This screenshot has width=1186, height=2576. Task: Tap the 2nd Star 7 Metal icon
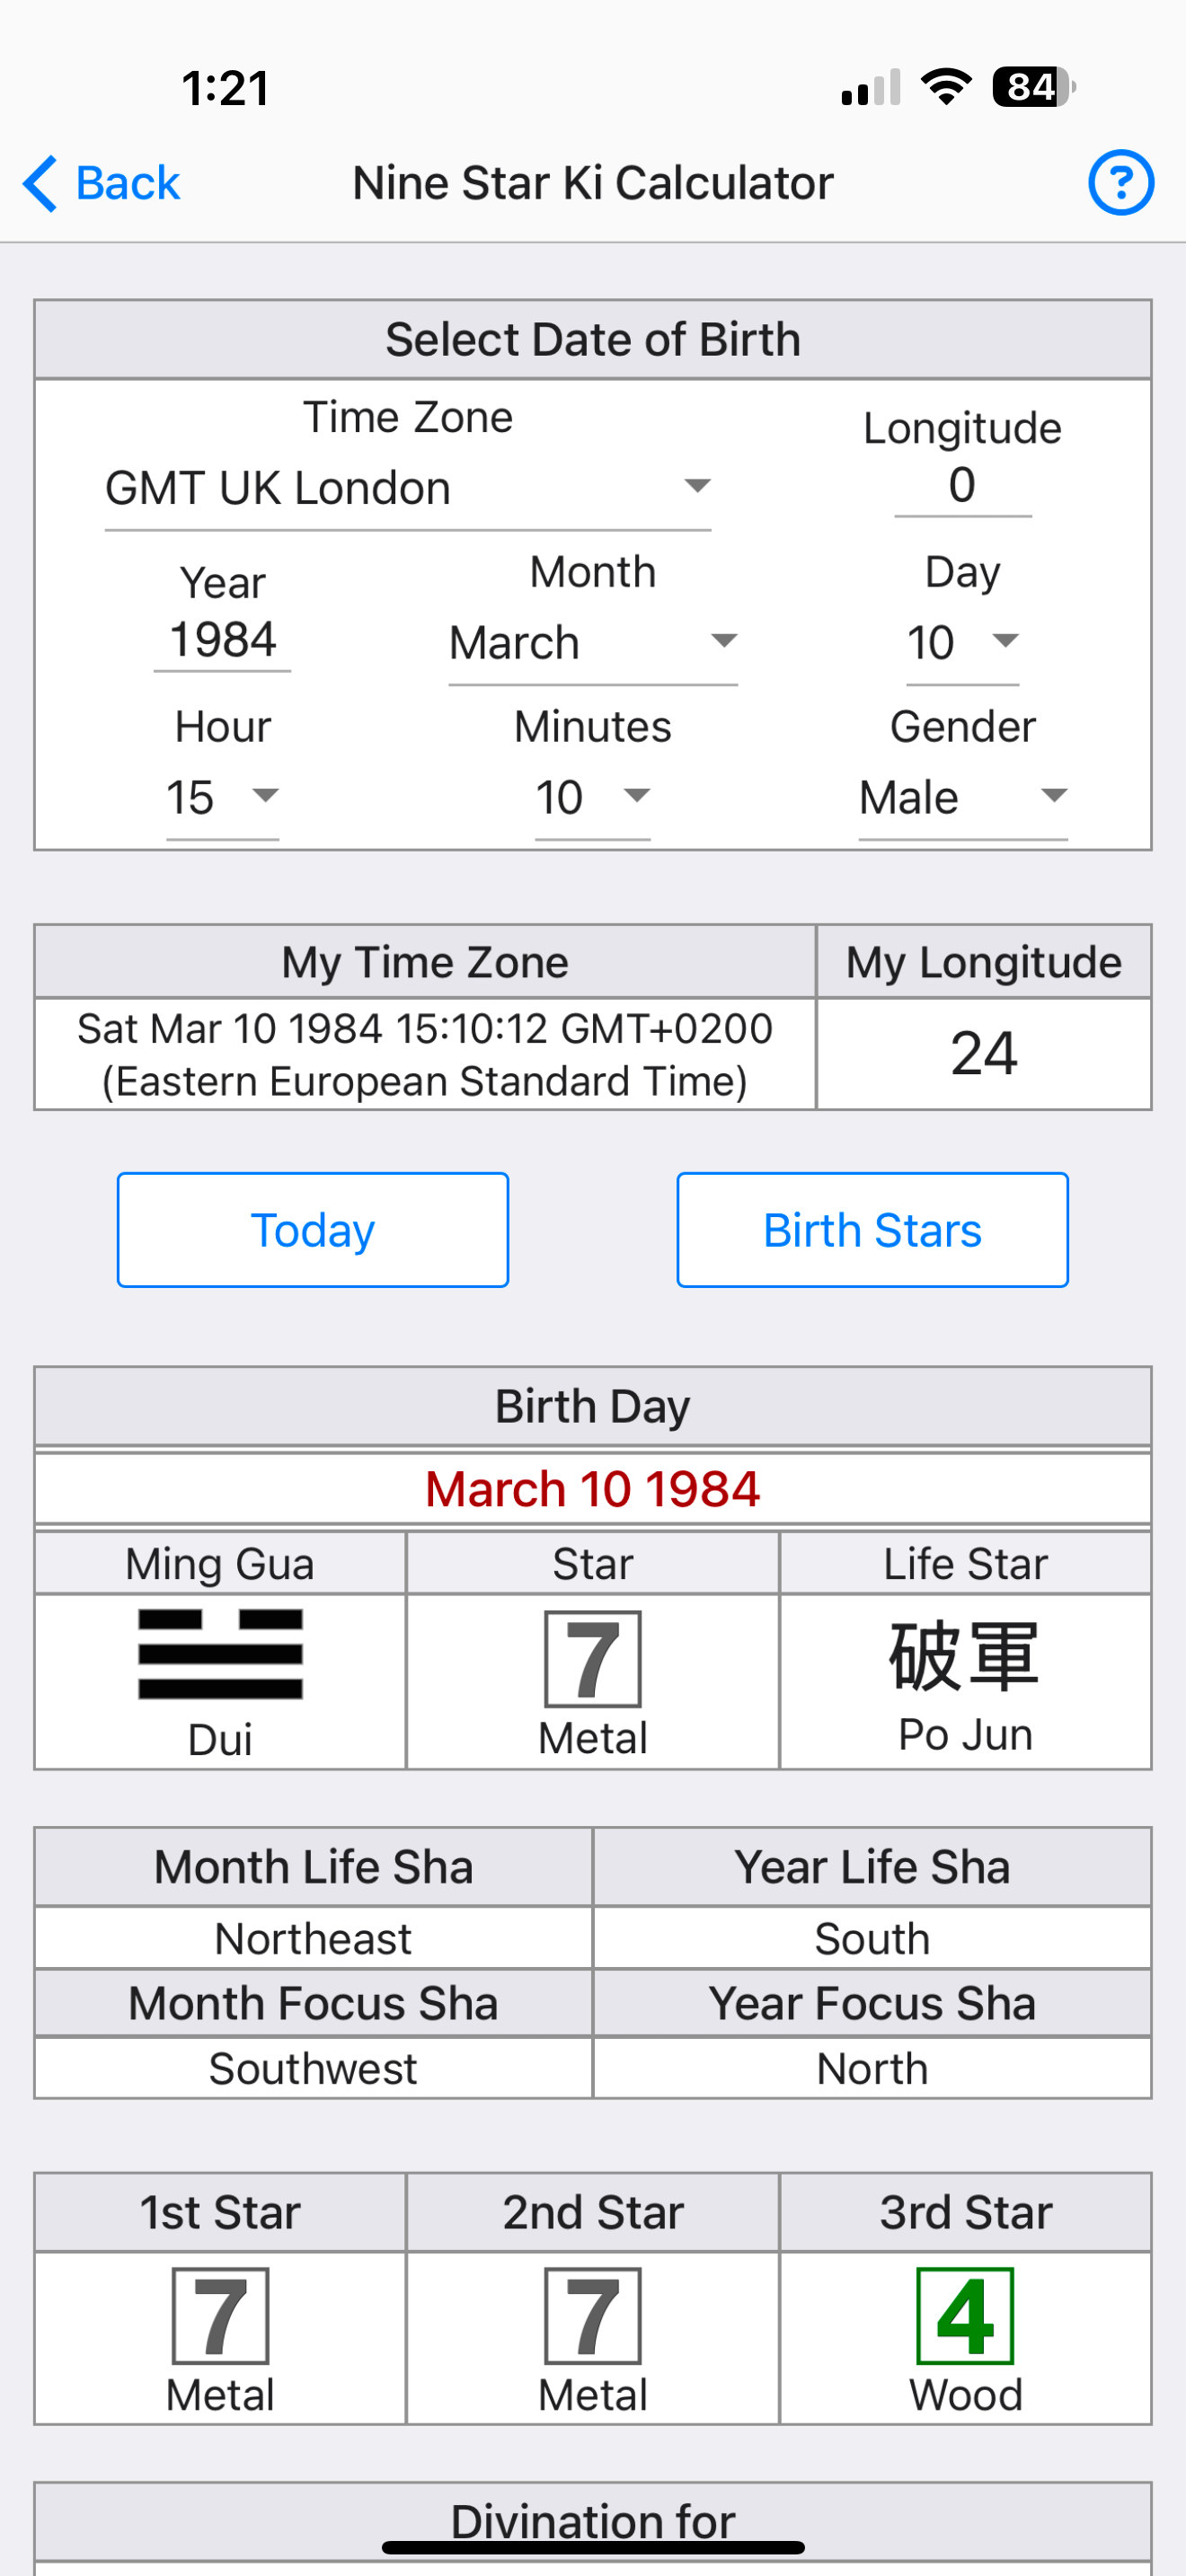coord(593,2315)
